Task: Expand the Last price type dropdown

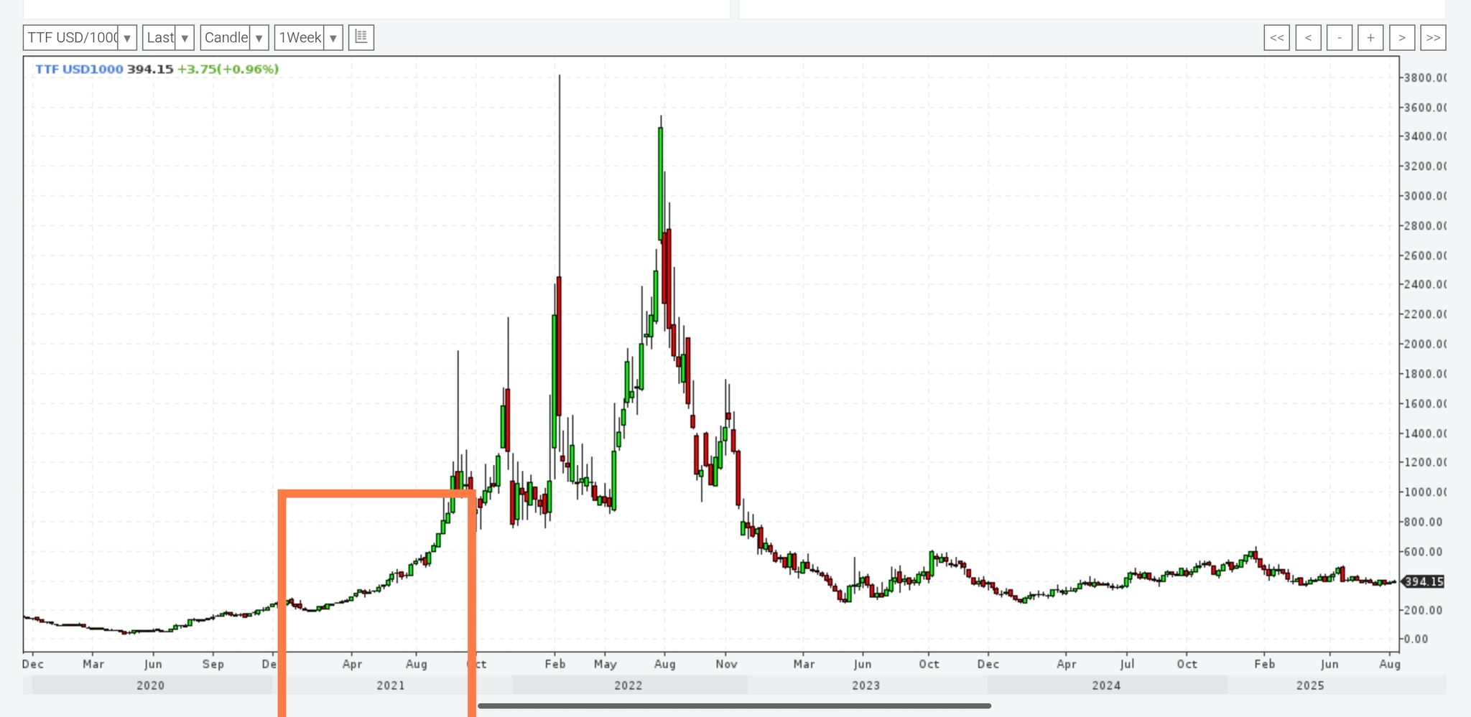Action: (x=168, y=37)
